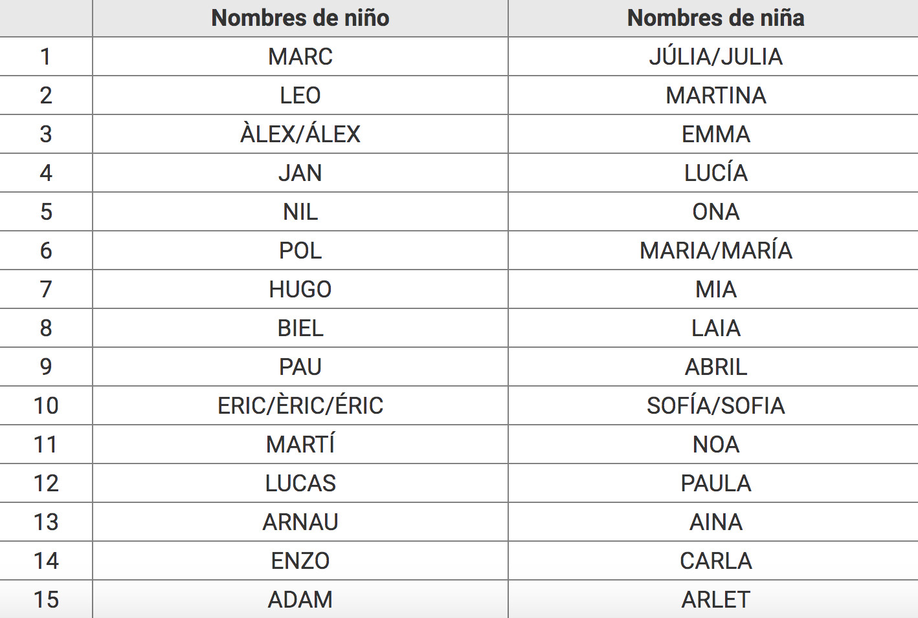
Task: Select the girl name PAULA
Action: (x=715, y=484)
